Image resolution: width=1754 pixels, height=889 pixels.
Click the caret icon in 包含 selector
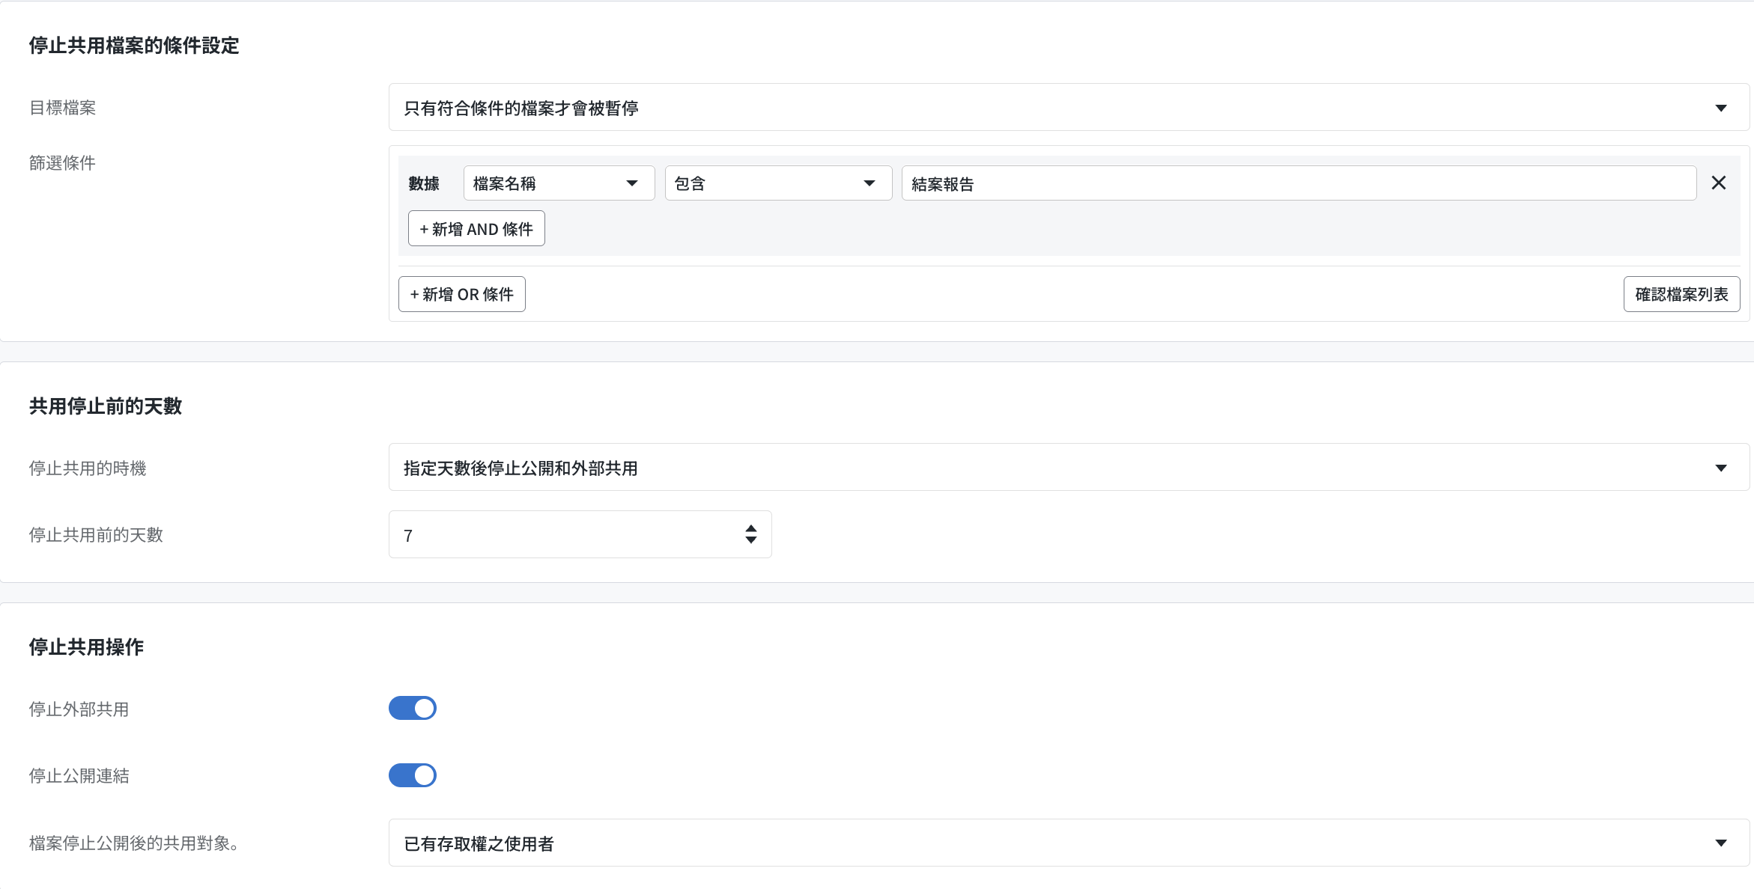tap(869, 183)
